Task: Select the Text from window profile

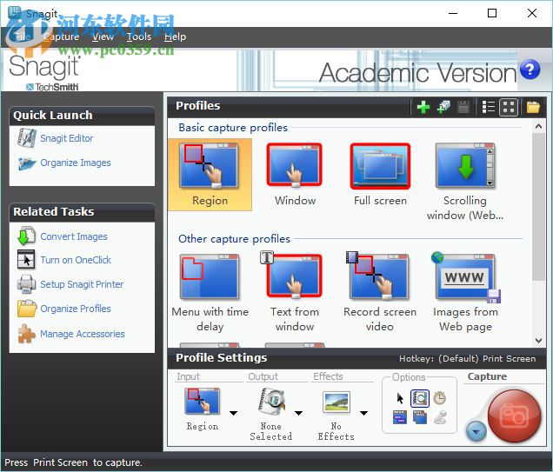Action: click(295, 293)
